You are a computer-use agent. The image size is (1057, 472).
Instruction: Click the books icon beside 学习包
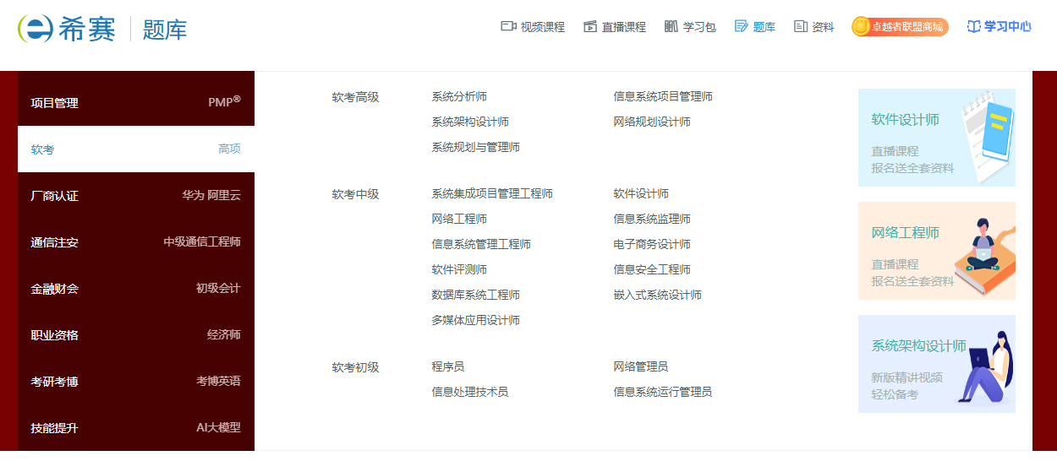(x=671, y=26)
